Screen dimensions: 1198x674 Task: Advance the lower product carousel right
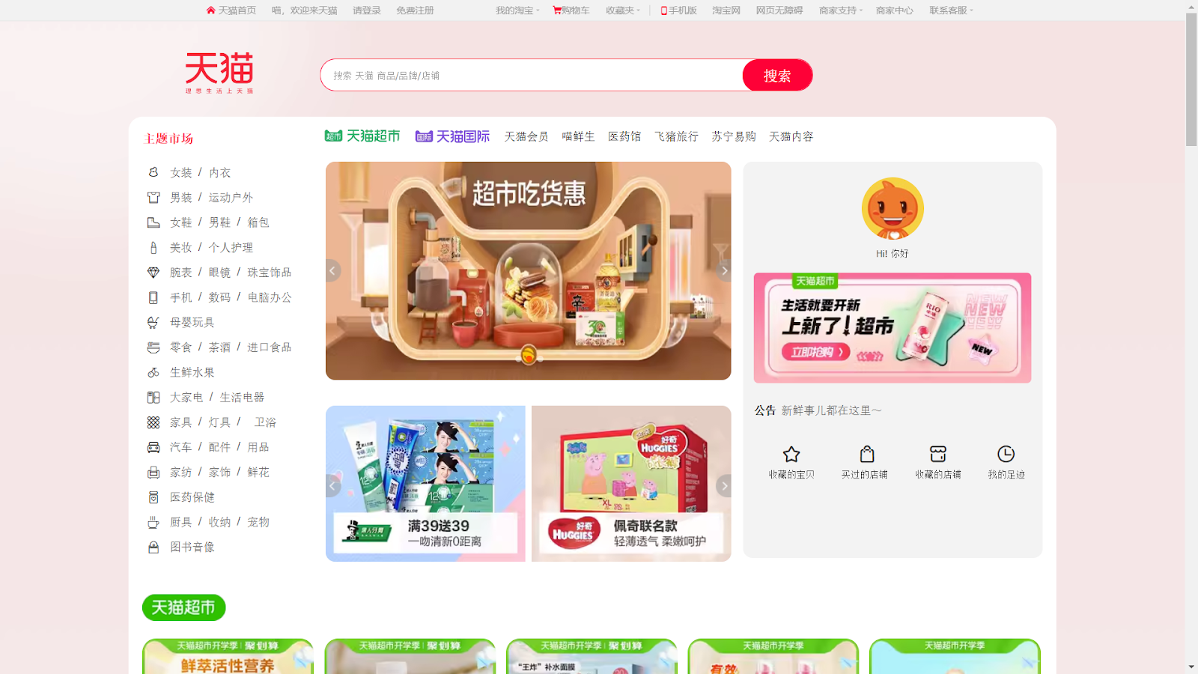tap(723, 486)
